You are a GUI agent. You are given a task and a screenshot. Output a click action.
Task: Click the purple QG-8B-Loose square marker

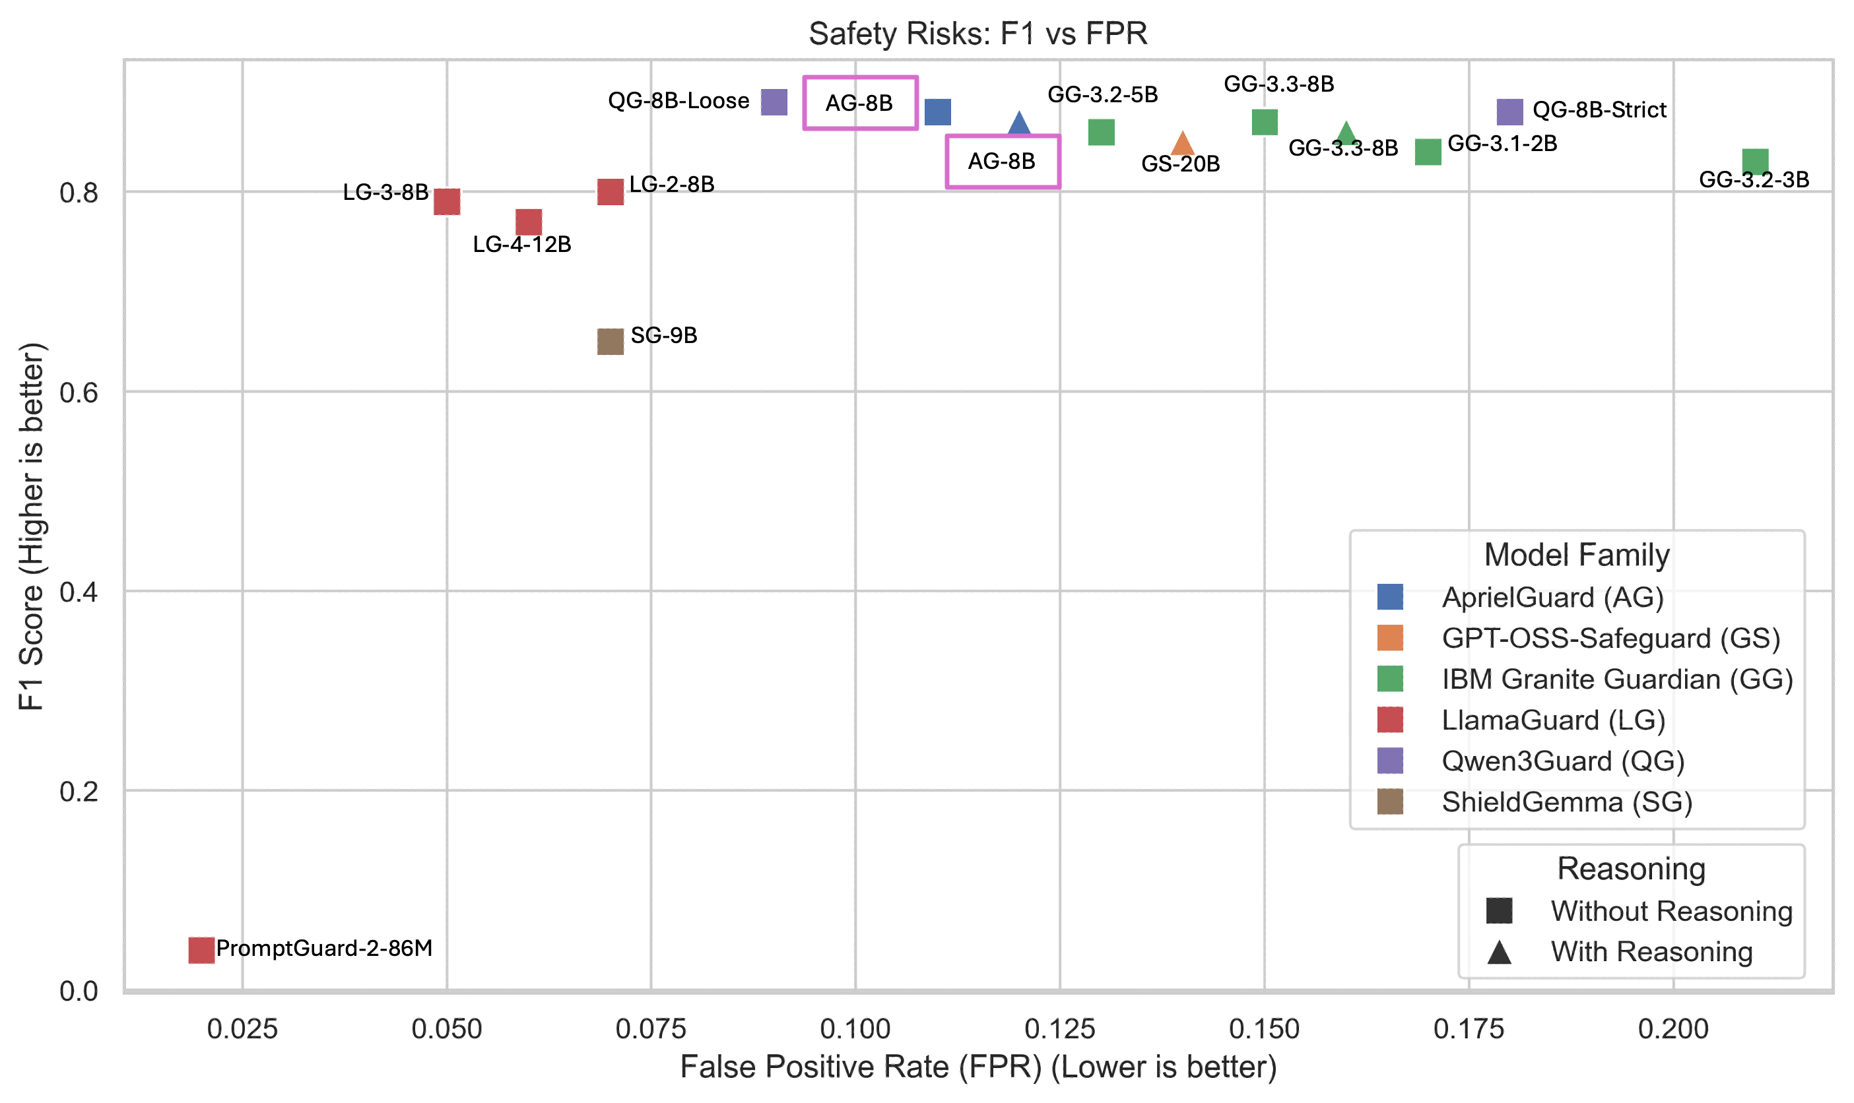click(x=774, y=102)
